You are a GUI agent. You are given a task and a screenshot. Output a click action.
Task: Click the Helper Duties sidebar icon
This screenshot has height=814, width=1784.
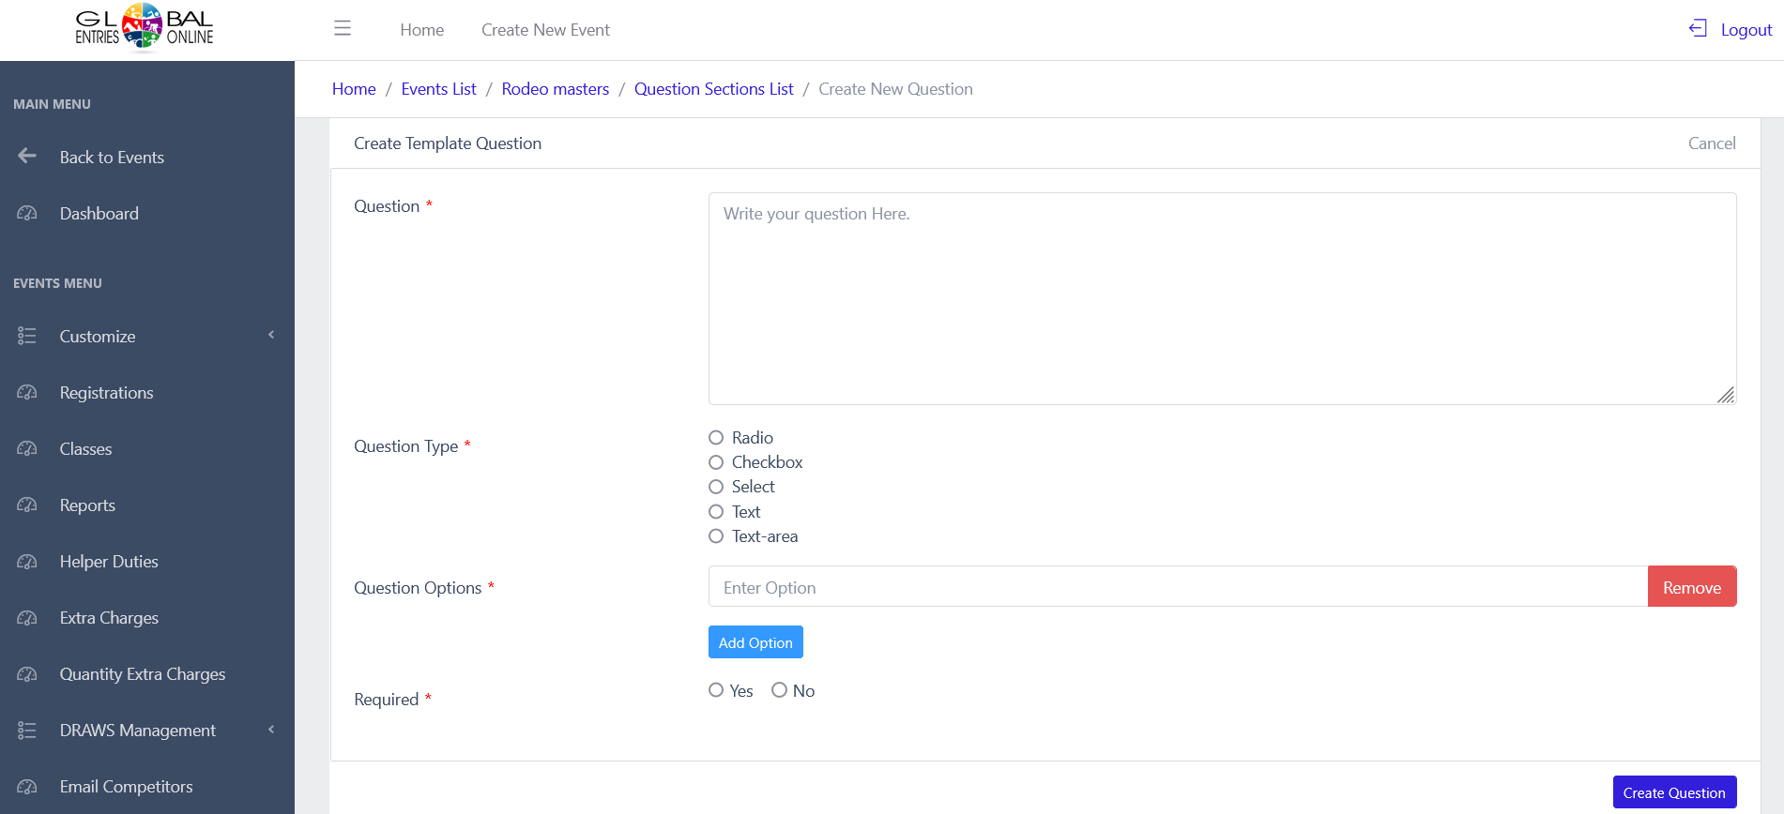pyautogui.click(x=27, y=562)
